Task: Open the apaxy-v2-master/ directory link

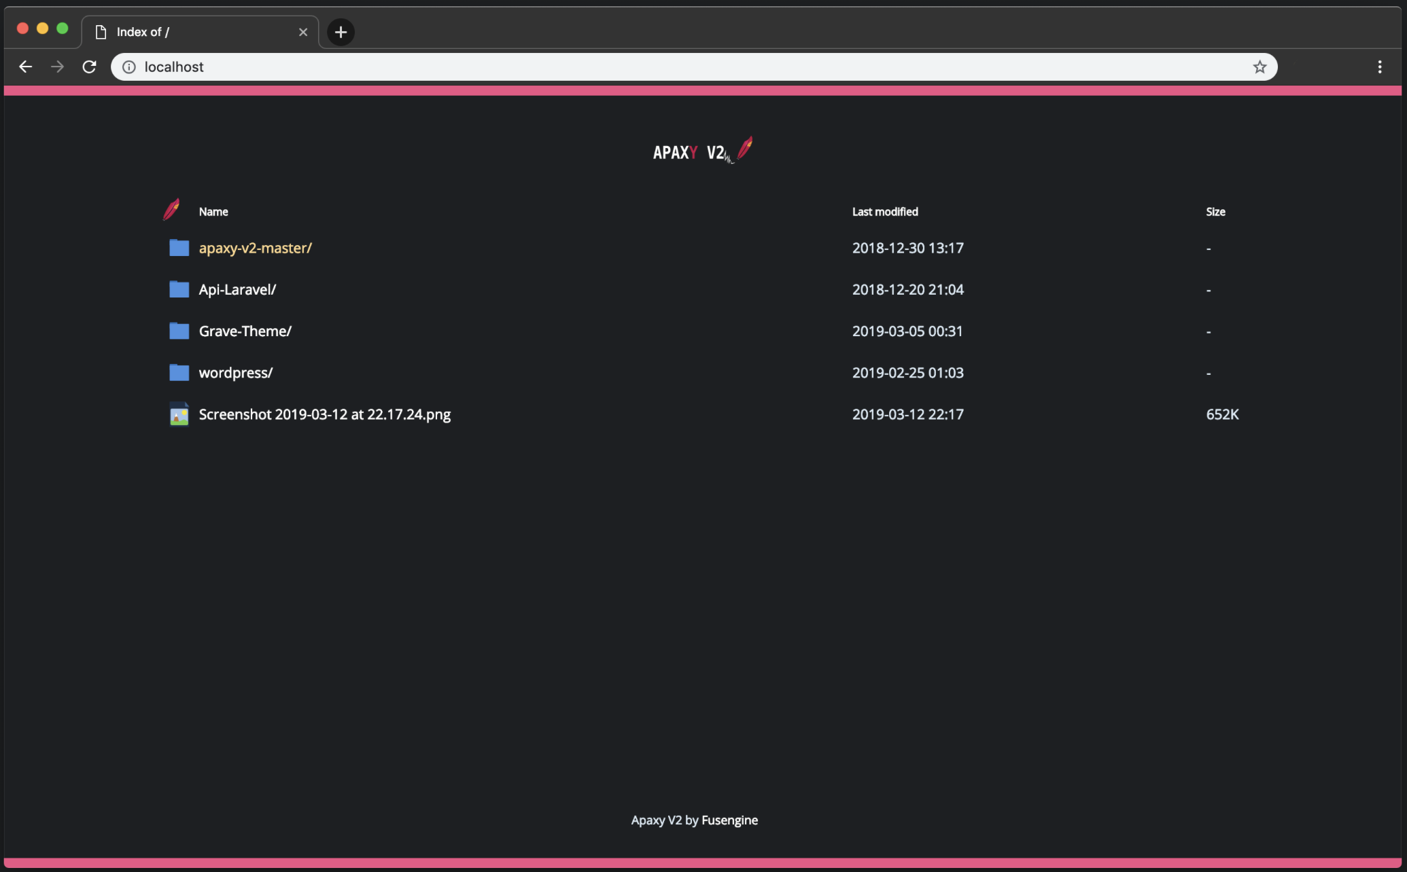Action: click(x=255, y=248)
